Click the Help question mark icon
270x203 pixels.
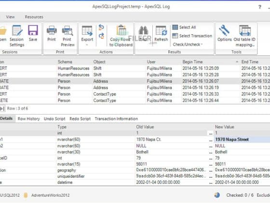[260, 7]
